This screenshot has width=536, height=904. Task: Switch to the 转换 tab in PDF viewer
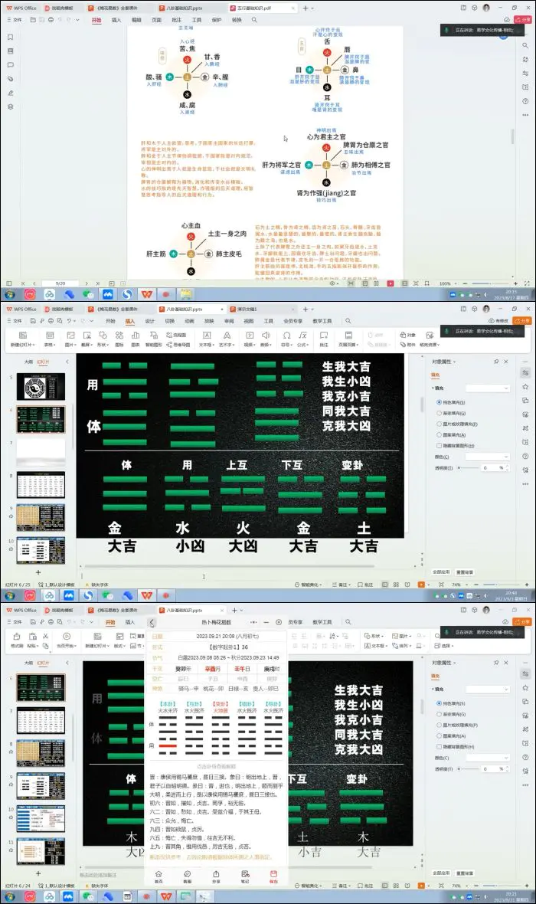coord(237,20)
